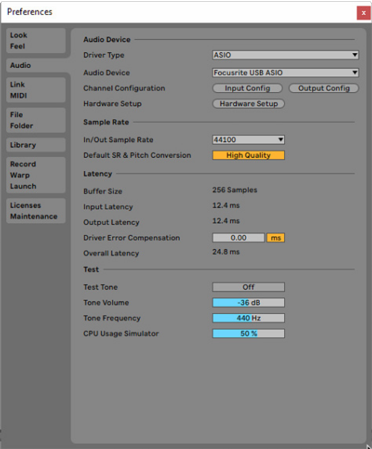The height and width of the screenshot is (449, 372).
Task: Switch to the Audio preferences tab
Action: 35,66
